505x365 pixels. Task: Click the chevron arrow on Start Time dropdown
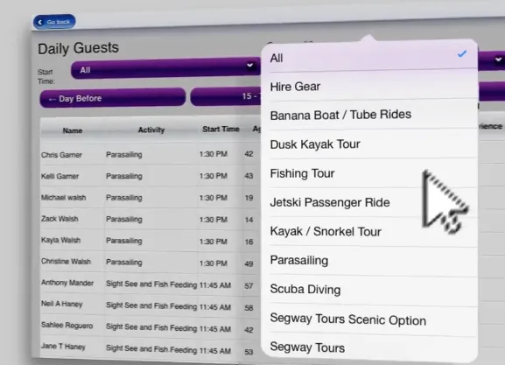[x=249, y=66]
